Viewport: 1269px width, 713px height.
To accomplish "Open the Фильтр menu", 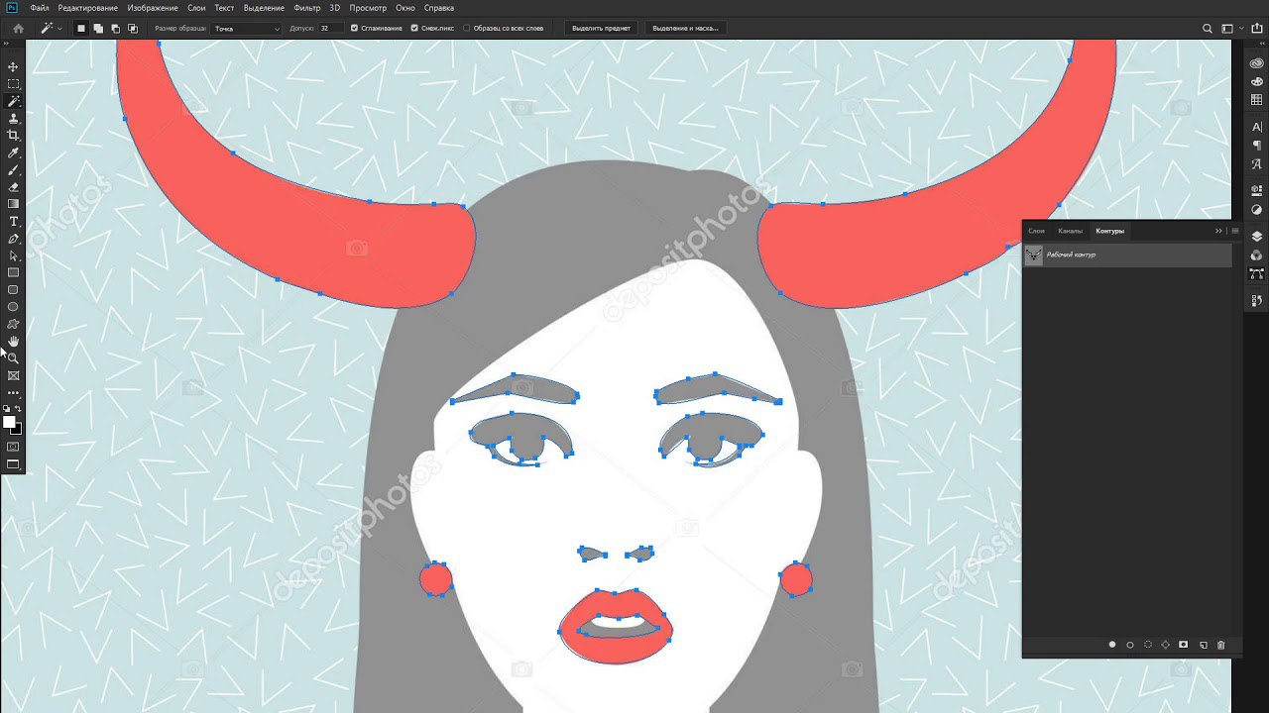I will (x=307, y=8).
